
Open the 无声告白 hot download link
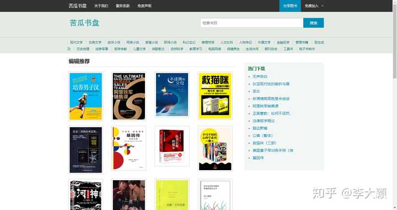[260, 76]
